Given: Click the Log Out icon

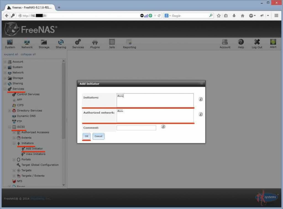Looking at the screenshot, I should point(257,44).
